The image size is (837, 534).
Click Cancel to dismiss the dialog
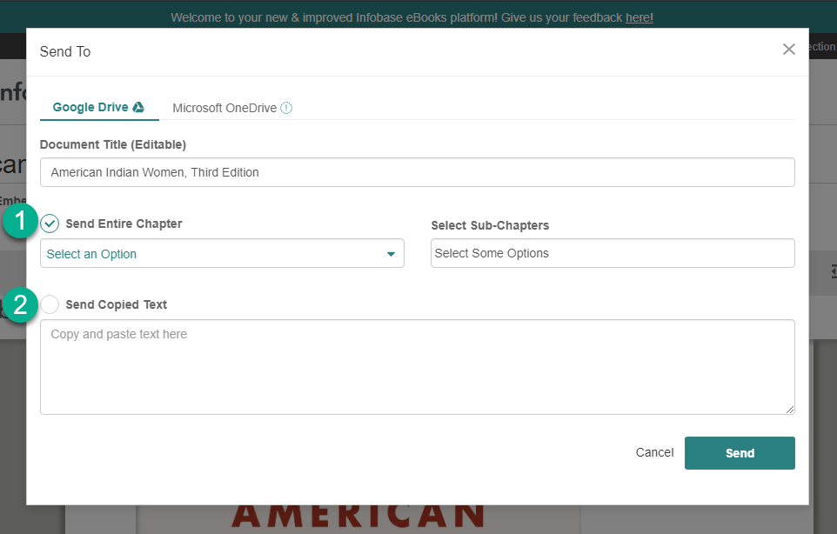654,452
